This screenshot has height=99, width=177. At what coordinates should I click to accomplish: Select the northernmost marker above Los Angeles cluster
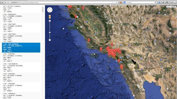112,45
